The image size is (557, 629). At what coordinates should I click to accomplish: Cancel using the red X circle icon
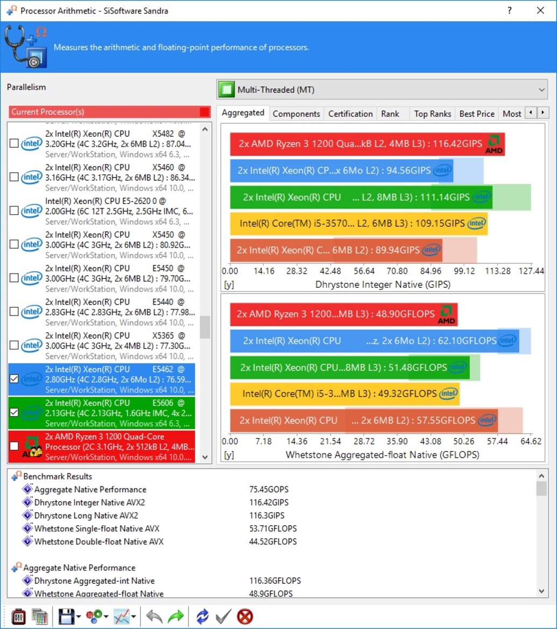coord(245,617)
